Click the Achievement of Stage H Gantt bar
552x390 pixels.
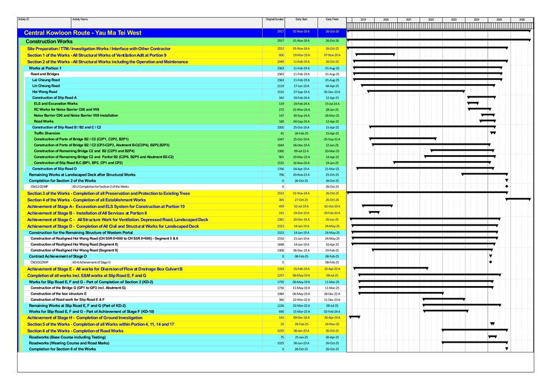click(x=354, y=317)
